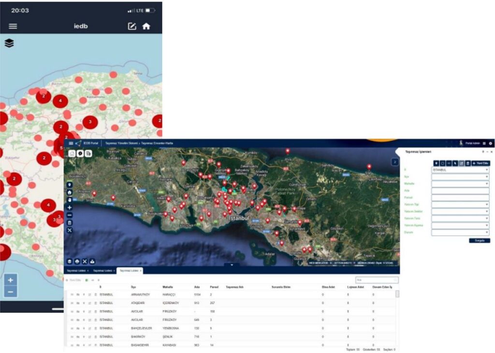Click the print icon below the satellite map
The width and height of the screenshot is (495, 353).
point(77,261)
